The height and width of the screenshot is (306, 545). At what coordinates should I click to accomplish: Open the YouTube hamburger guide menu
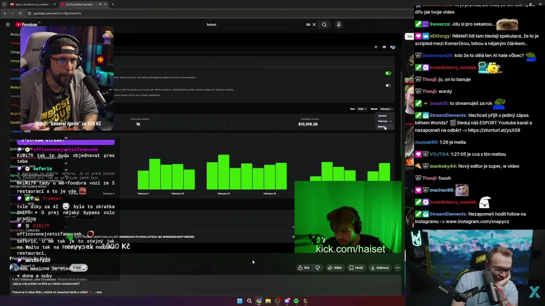click(8, 25)
